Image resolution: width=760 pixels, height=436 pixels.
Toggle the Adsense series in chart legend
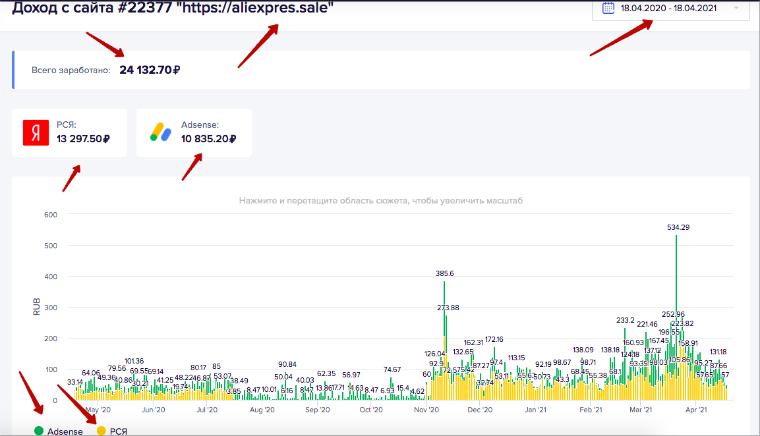[59, 431]
